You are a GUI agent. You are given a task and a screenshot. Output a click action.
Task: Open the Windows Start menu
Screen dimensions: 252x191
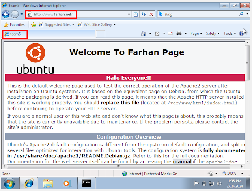pos(9,183)
